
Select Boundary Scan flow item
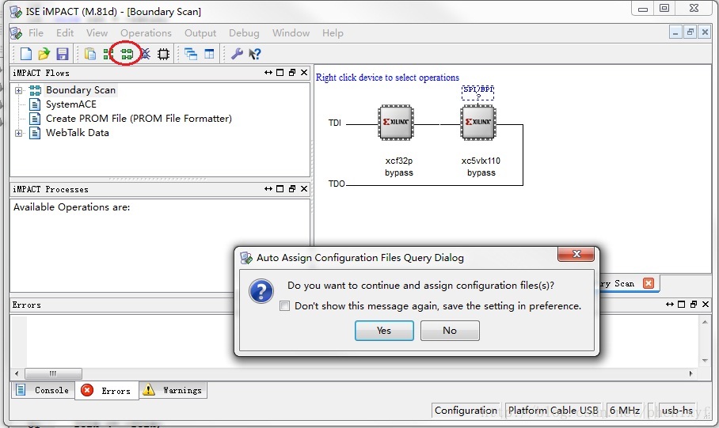(x=81, y=90)
